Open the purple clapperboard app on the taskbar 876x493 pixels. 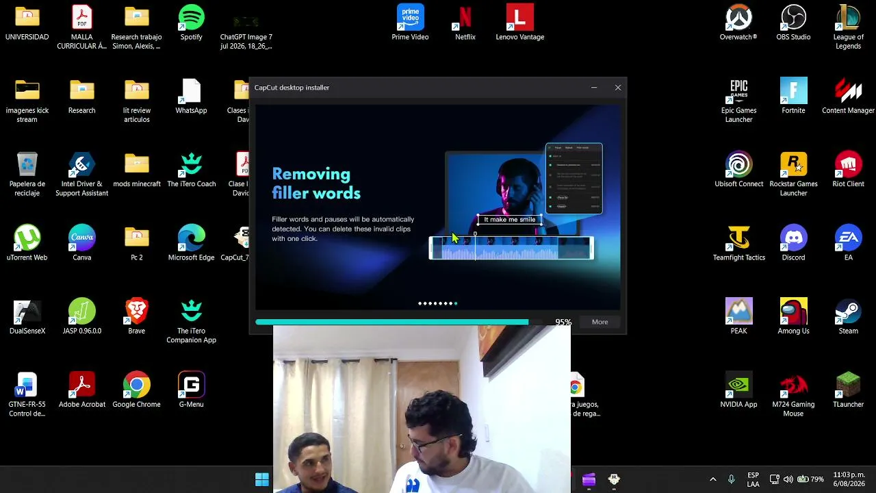pyautogui.click(x=589, y=479)
